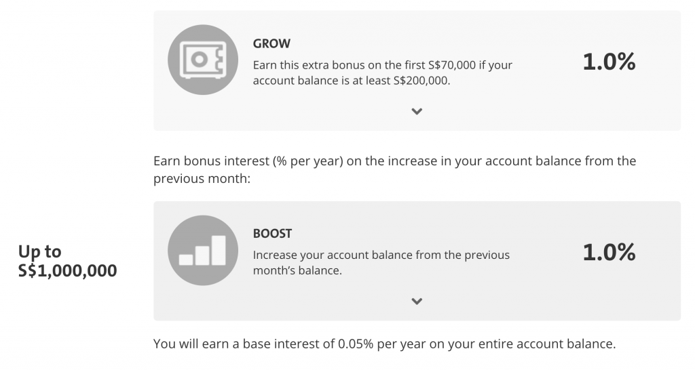
Task: Click the BOOST increase balance description text
Action: coord(381,262)
